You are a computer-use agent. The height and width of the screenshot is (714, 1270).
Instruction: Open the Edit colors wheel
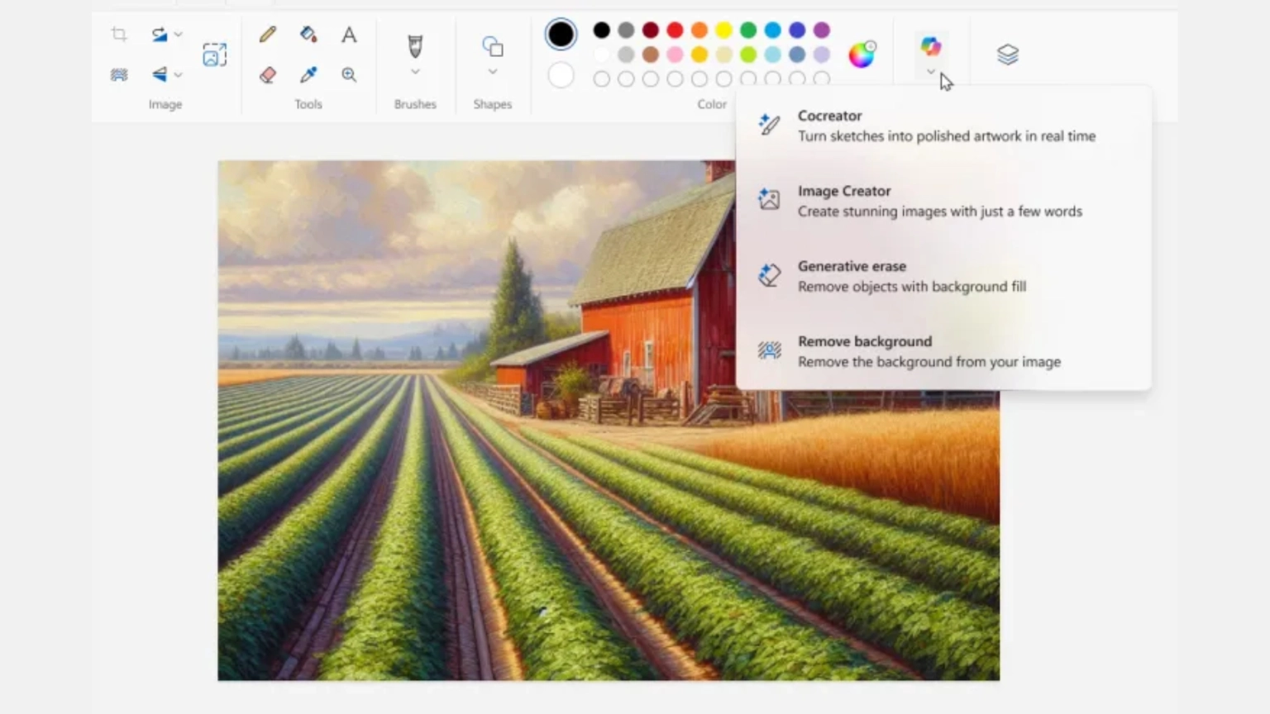[x=862, y=55]
